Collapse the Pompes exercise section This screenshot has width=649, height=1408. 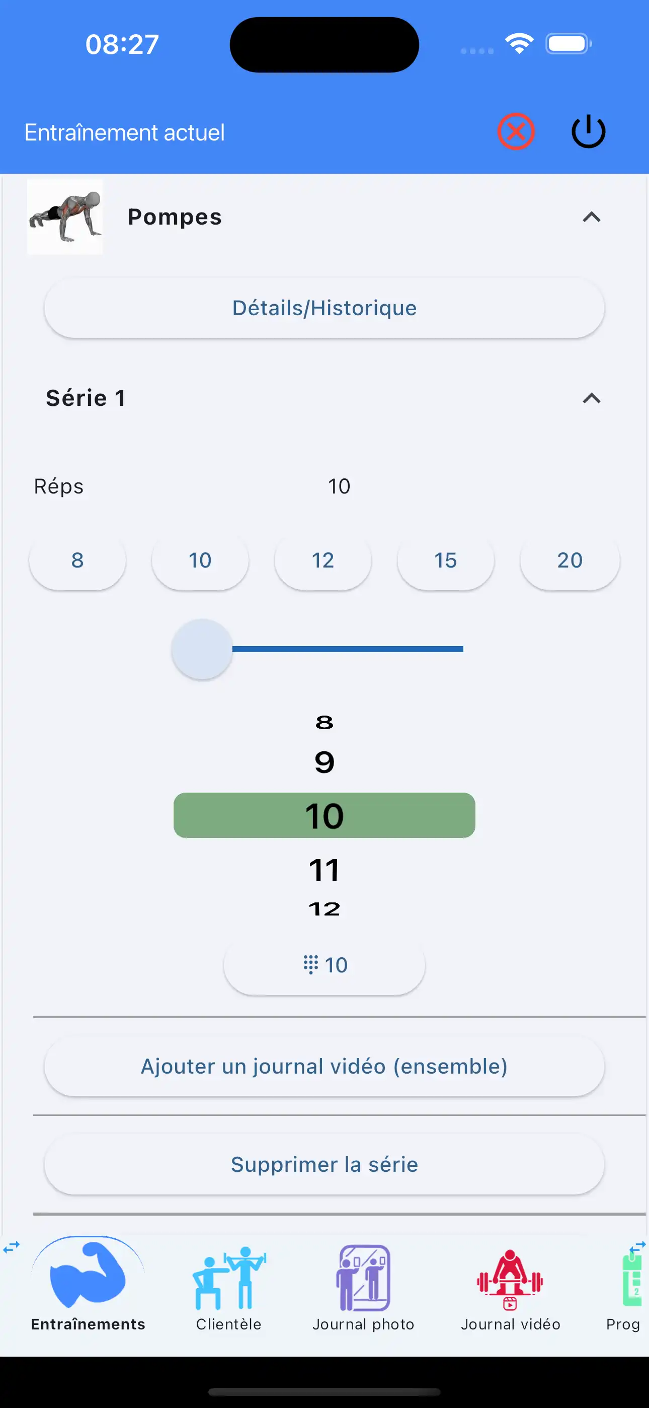coord(591,217)
